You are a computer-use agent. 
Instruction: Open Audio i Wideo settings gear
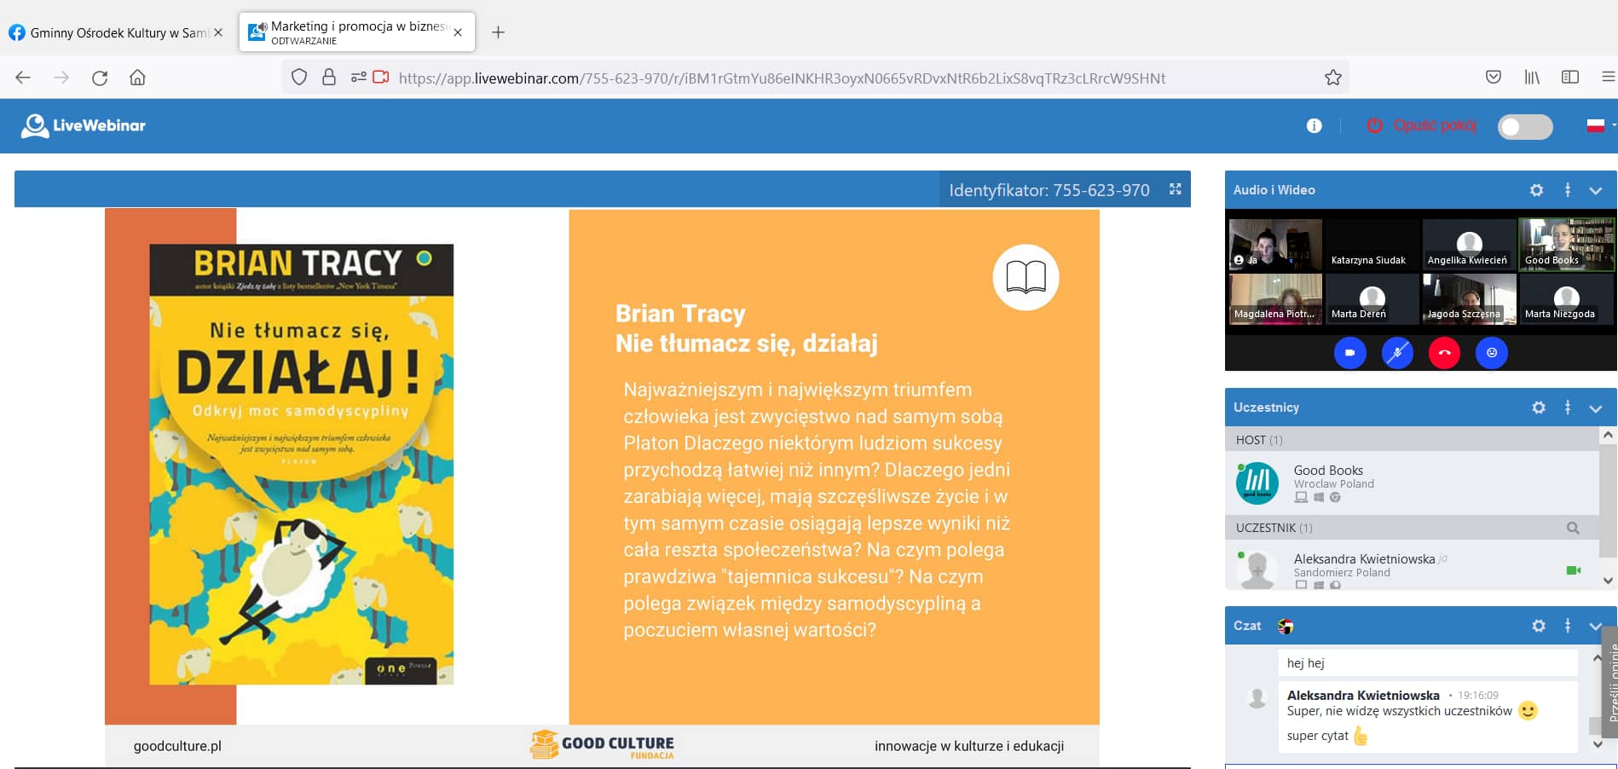pos(1536,190)
